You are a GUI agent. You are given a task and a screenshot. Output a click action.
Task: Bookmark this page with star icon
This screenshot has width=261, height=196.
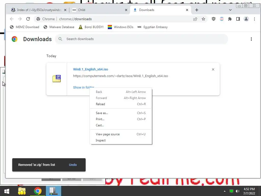point(203,19)
